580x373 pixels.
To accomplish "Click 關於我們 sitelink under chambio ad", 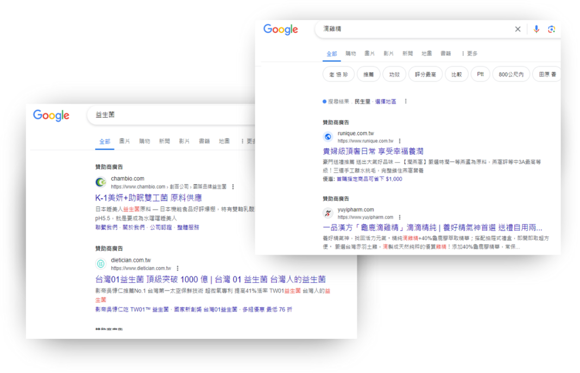I will click(x=134, y=227).
